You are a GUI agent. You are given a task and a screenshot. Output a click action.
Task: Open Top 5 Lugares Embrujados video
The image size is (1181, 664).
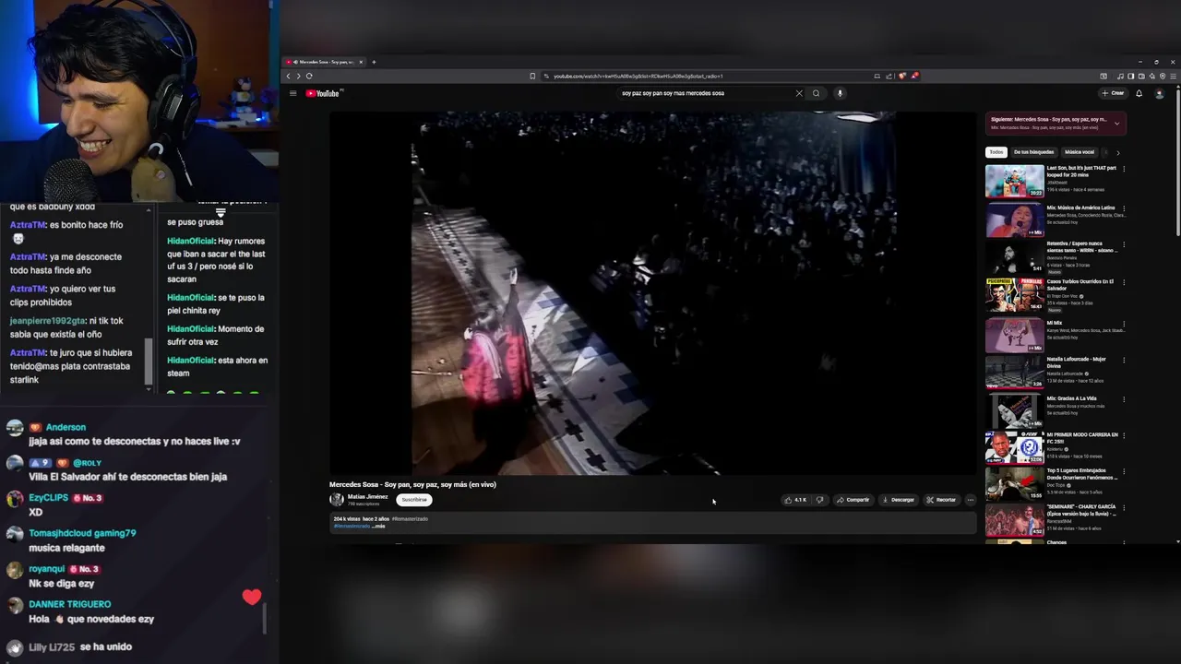click(1014, 483)
